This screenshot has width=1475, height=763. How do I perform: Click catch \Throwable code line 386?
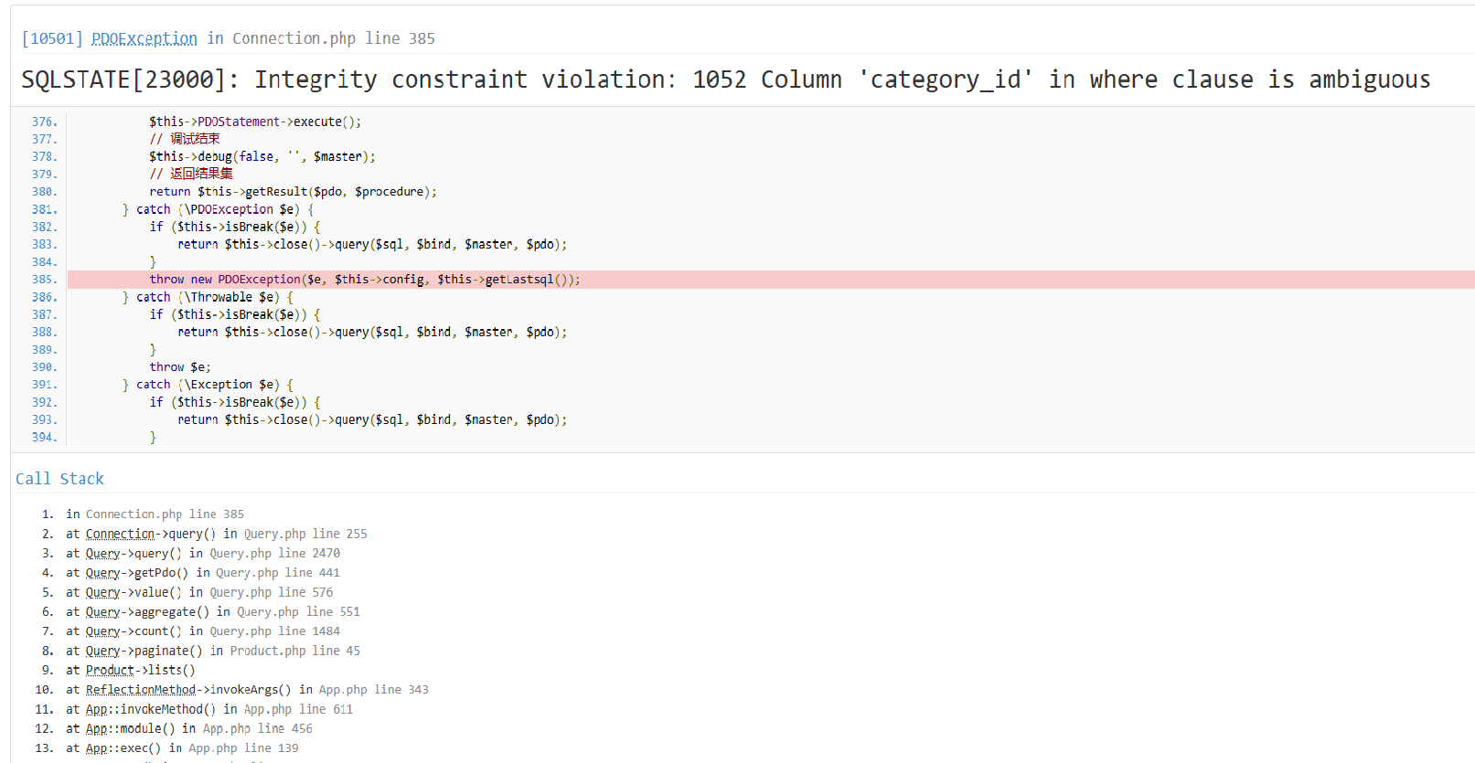point(208,297)
